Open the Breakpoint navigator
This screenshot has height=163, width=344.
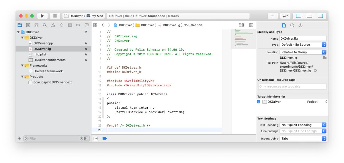pos(78,25)
